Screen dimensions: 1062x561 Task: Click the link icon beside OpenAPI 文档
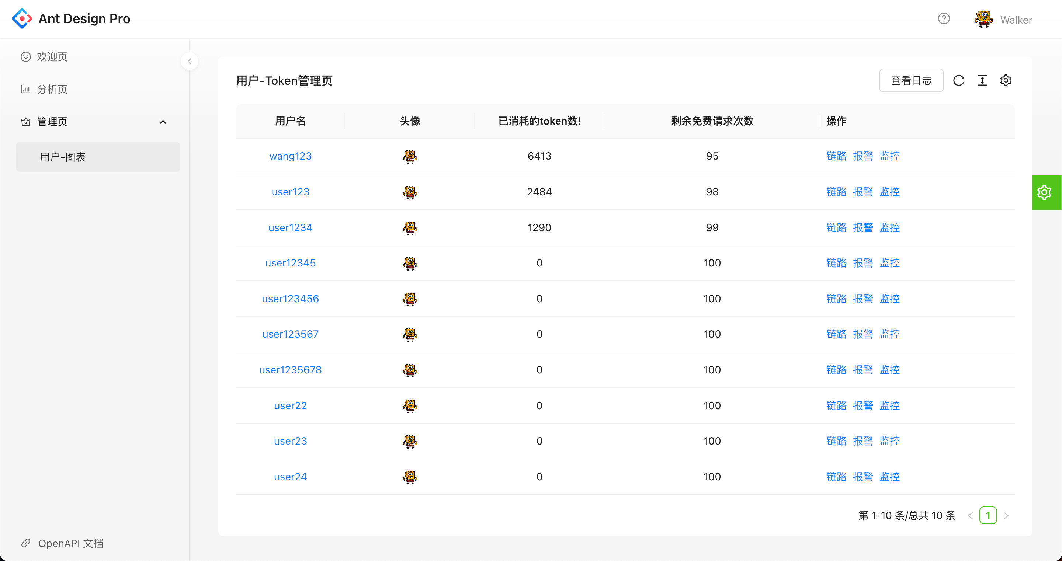pos(25,543)
